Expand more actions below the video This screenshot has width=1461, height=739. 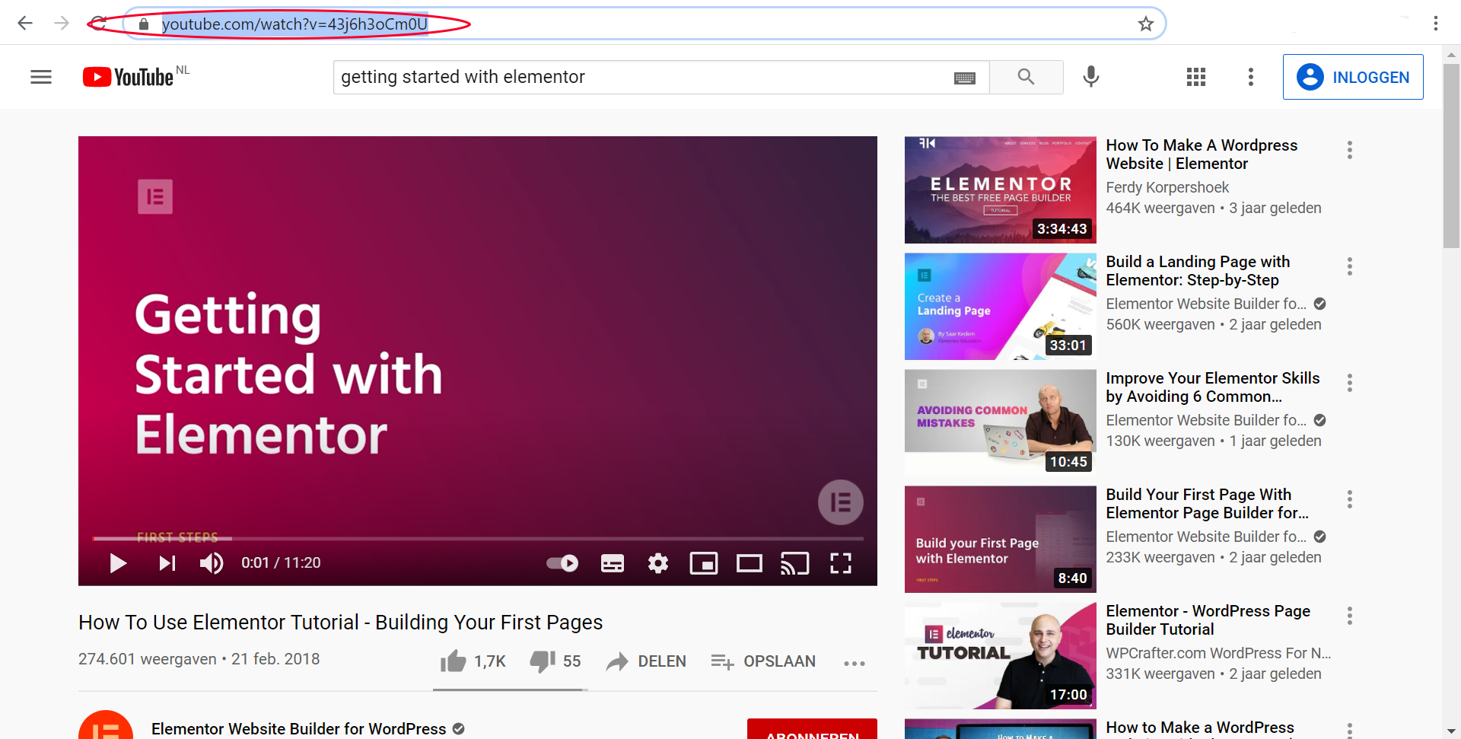(x=854, y=663)
